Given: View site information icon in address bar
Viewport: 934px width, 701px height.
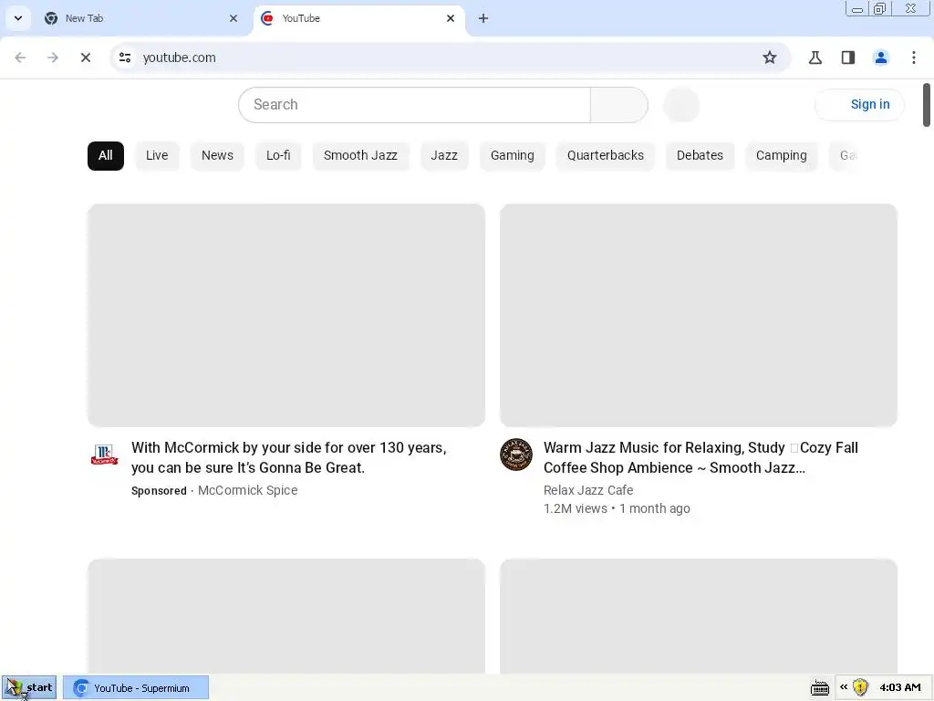Looking at the screenshot, I should click(125, 58).
